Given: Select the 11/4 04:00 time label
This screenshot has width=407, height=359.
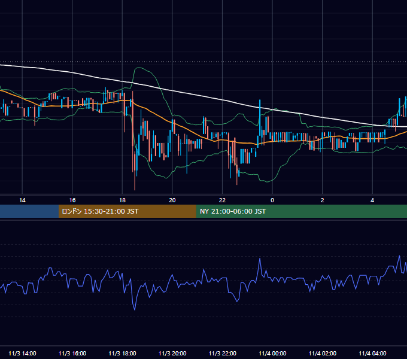Looking at the screenshot, I should (372, 353).
